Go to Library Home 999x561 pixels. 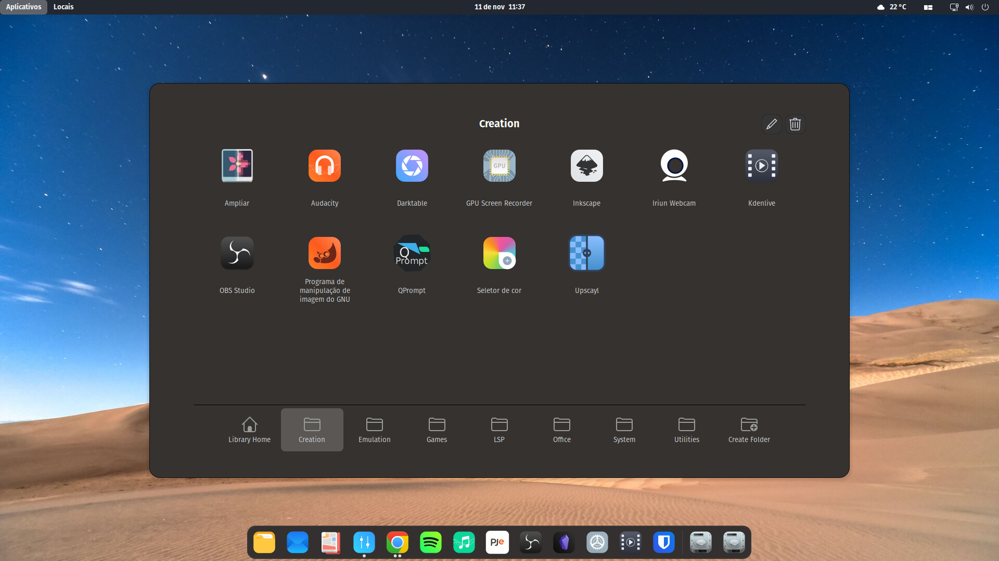[249, 430]
